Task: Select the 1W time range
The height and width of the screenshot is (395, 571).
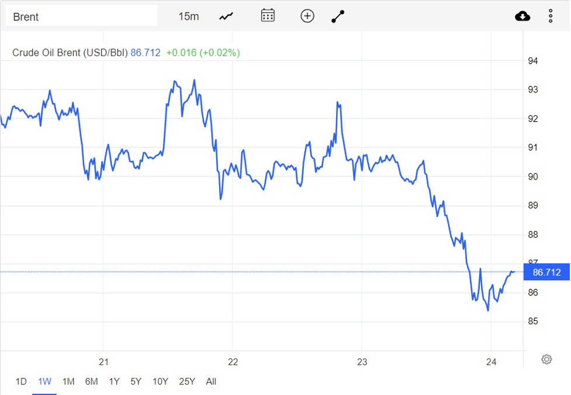Action: pos(44,382)
